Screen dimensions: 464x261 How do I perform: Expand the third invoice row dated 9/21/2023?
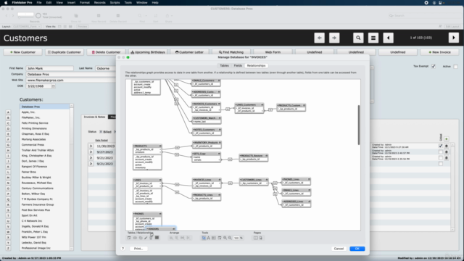tap(91, 158)
